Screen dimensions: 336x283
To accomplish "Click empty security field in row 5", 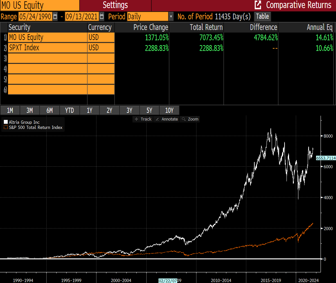I will (48, 79).
